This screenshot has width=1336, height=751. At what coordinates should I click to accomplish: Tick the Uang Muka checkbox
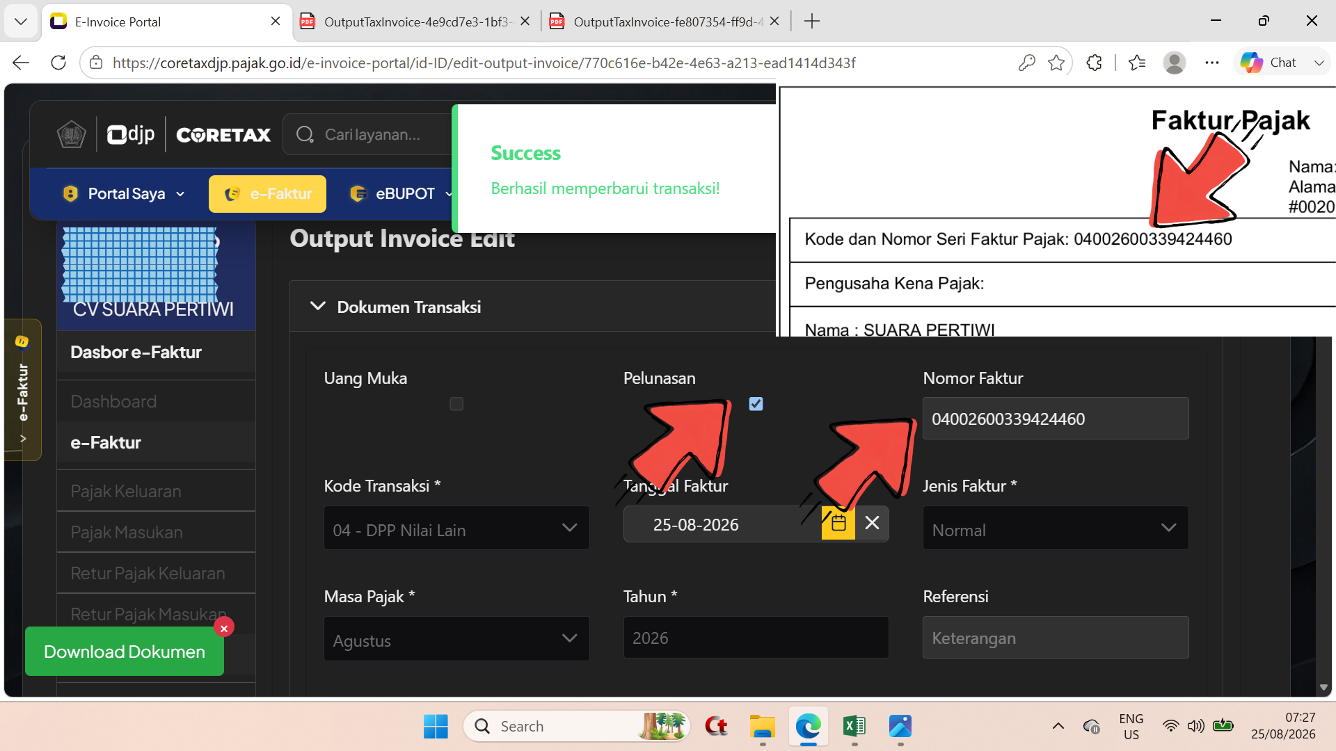coord(456,404)
